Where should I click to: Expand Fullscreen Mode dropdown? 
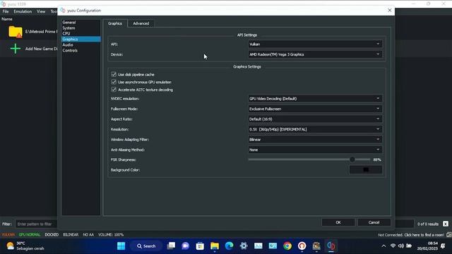coord(315,109)
